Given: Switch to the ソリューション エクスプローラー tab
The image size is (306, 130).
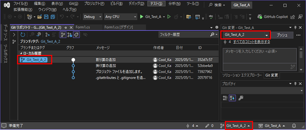Looking at the screenshot, I should pos(242,75).
